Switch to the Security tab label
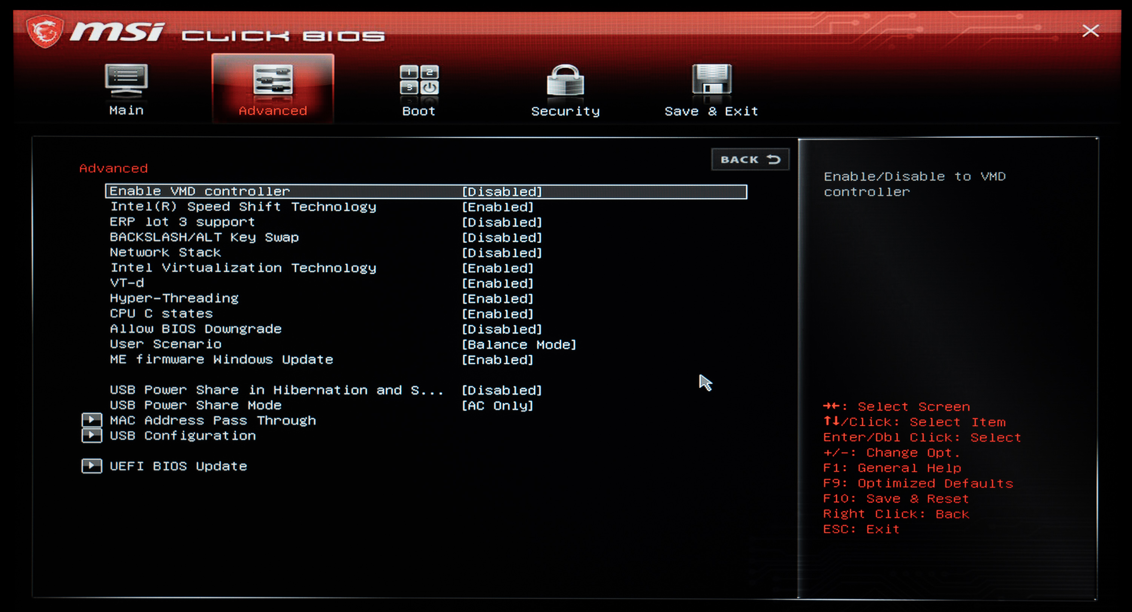 point(565,111)
